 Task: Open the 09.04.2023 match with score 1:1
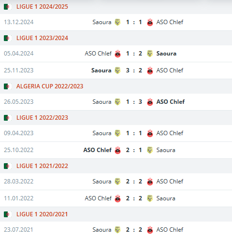pos(116,133)
